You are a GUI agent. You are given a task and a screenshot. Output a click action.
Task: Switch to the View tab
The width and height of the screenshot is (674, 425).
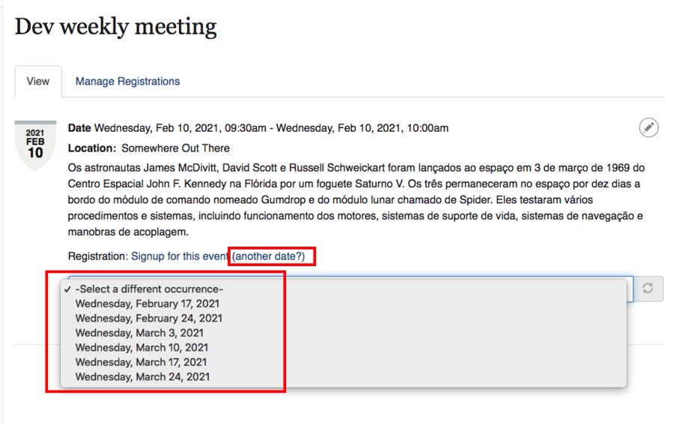pos(38,82)
